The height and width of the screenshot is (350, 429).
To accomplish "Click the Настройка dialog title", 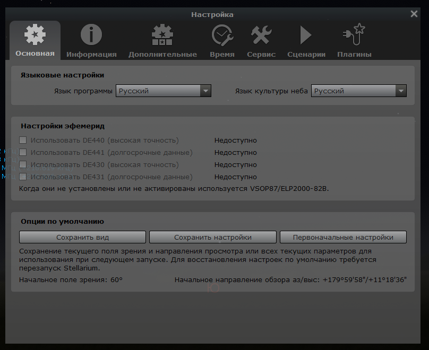I will [212, 14].
